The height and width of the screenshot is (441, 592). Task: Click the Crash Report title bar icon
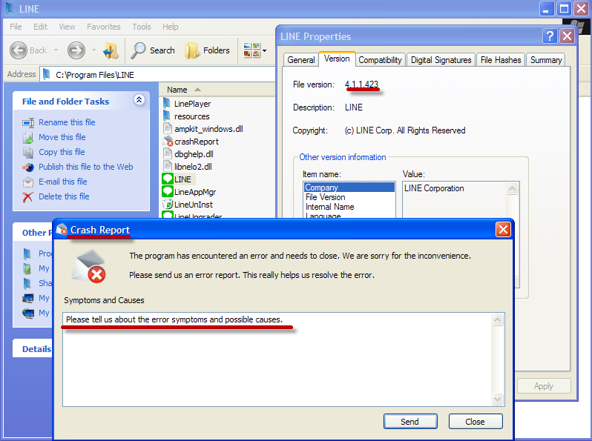(x=62, y=229)
